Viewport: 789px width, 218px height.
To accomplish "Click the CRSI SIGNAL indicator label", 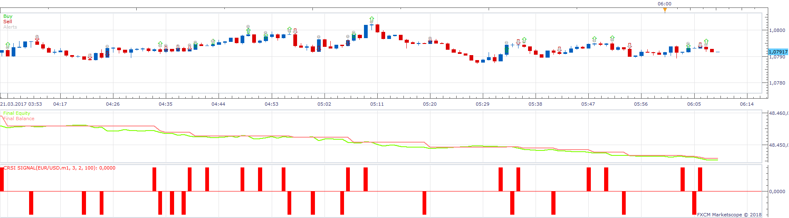I will point(59,168).
